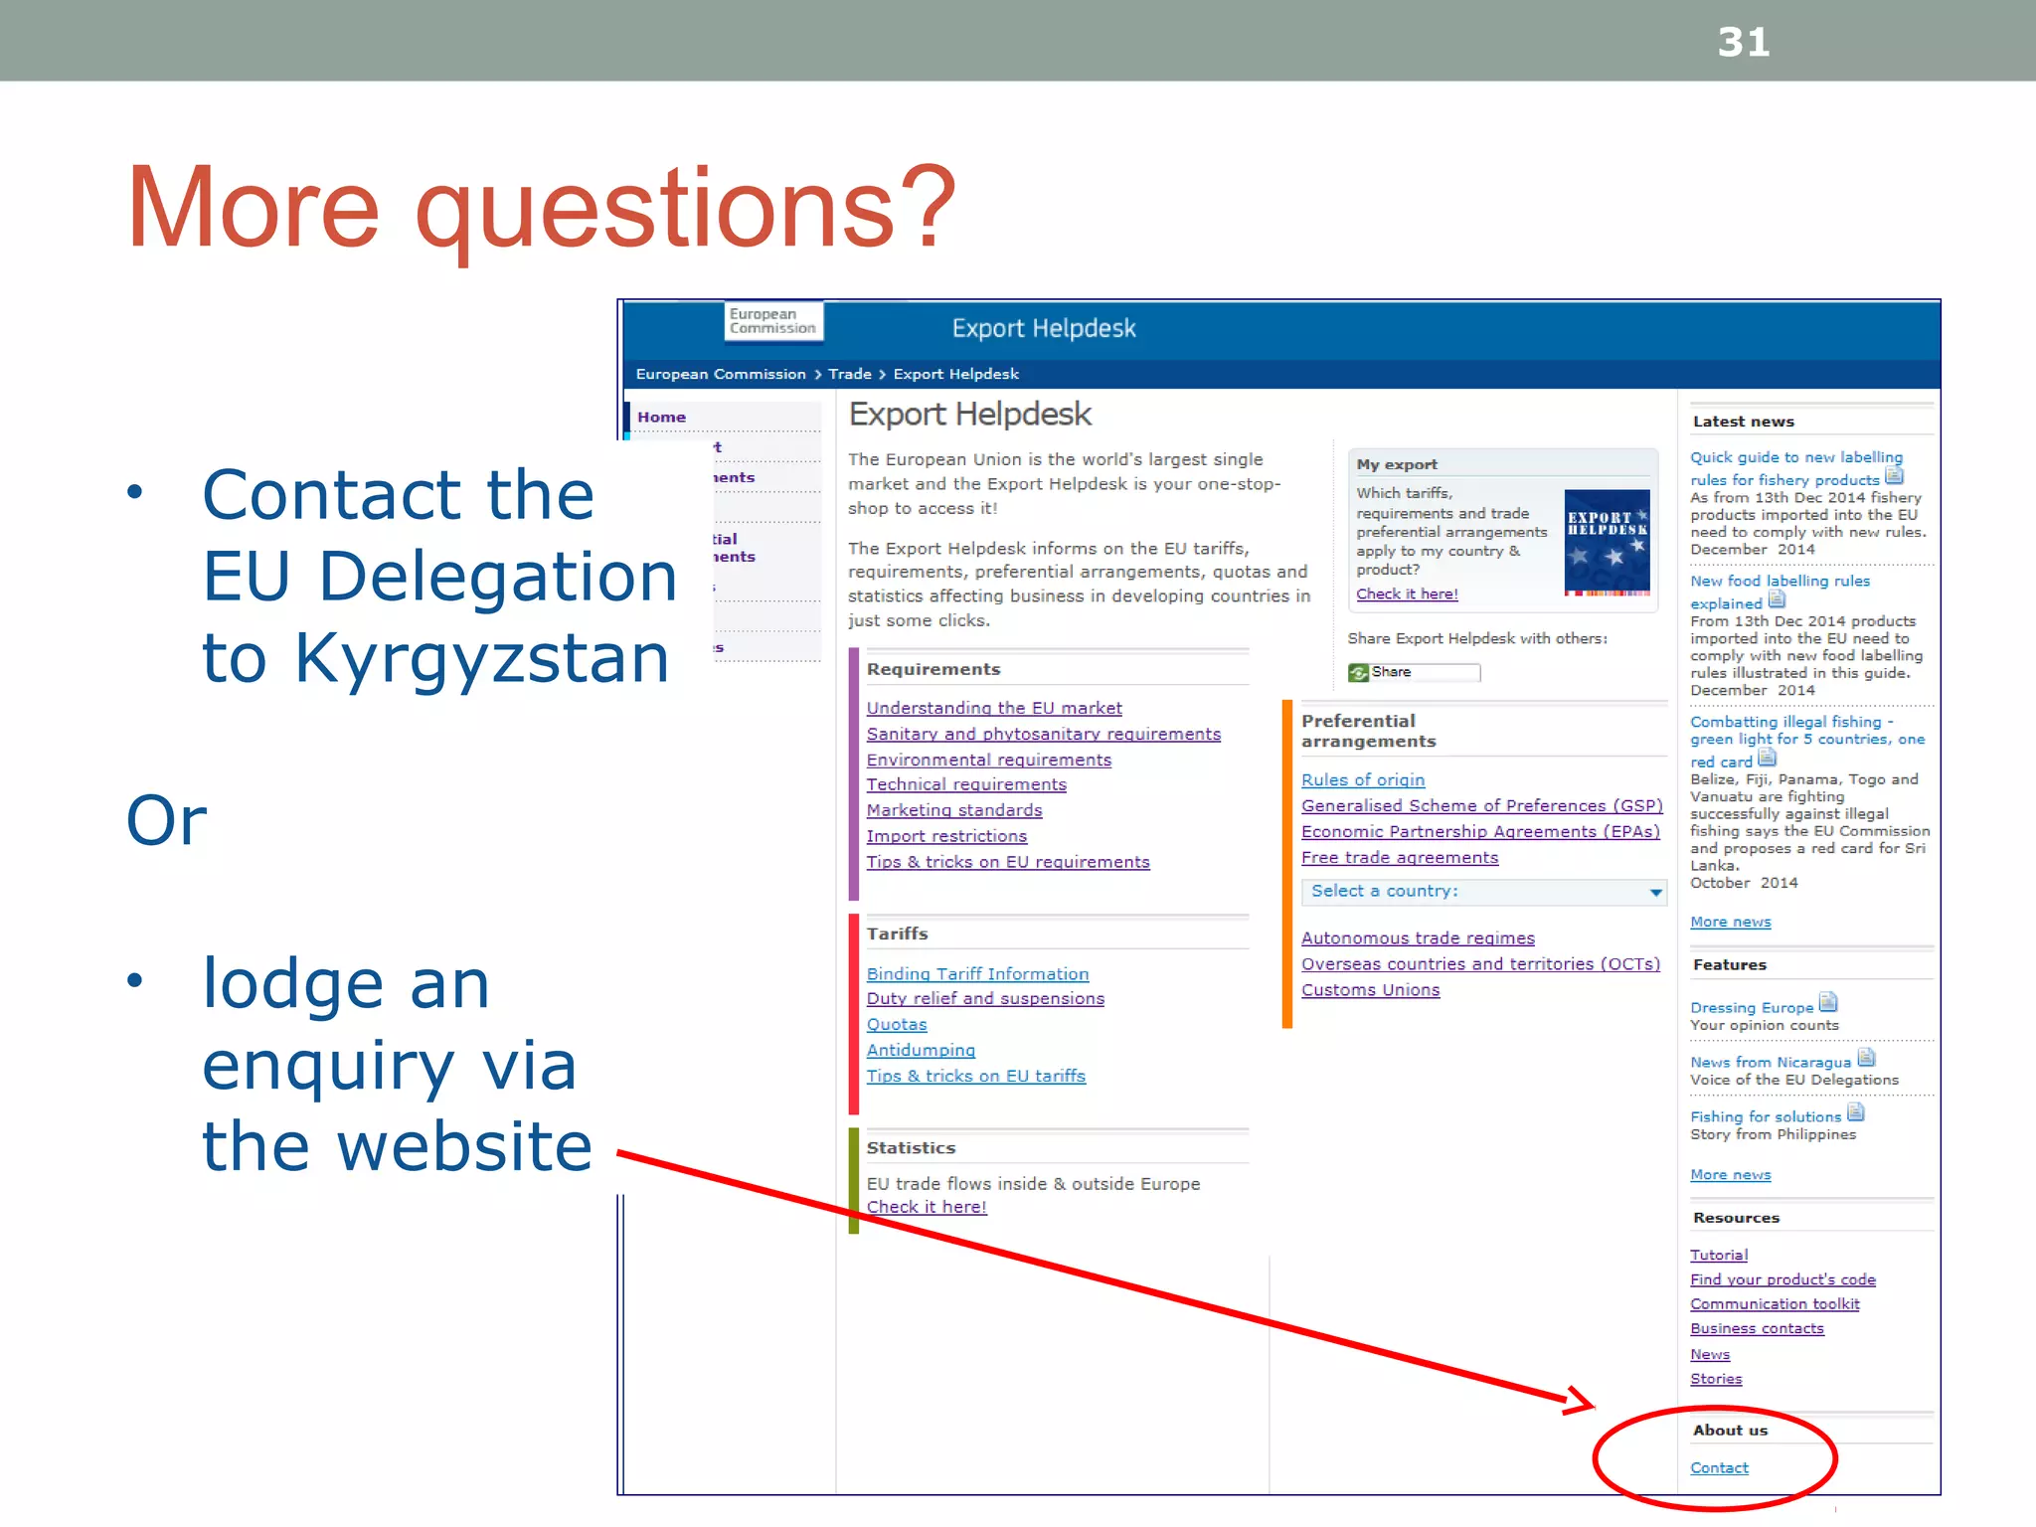
Task: Open Understanding the EU market link
Action: point(993,708)
